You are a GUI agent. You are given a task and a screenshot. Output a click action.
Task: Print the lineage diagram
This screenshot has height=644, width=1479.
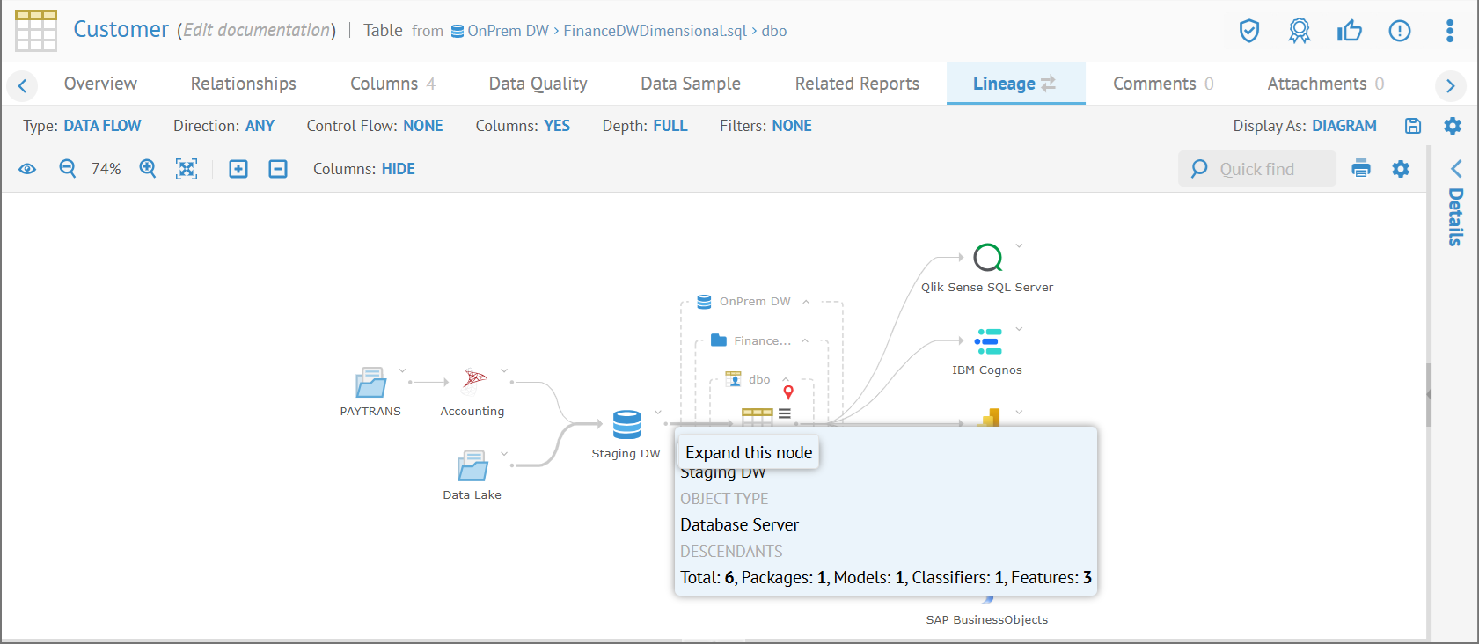pos(1361,169)
